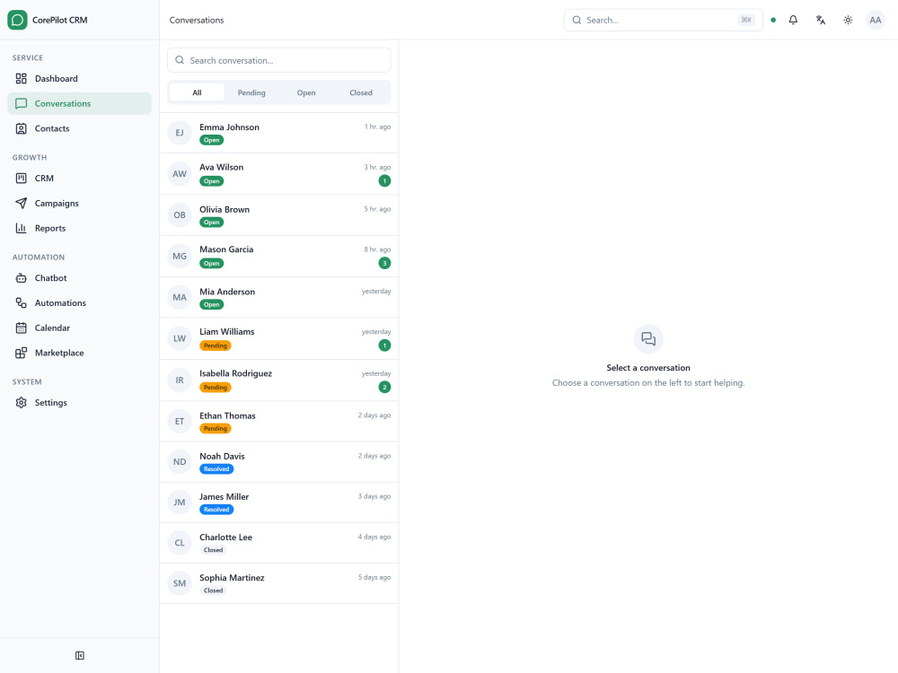Open the Contacts icon in sidebar
Screen dimensions: 898x673
point(22,128)
